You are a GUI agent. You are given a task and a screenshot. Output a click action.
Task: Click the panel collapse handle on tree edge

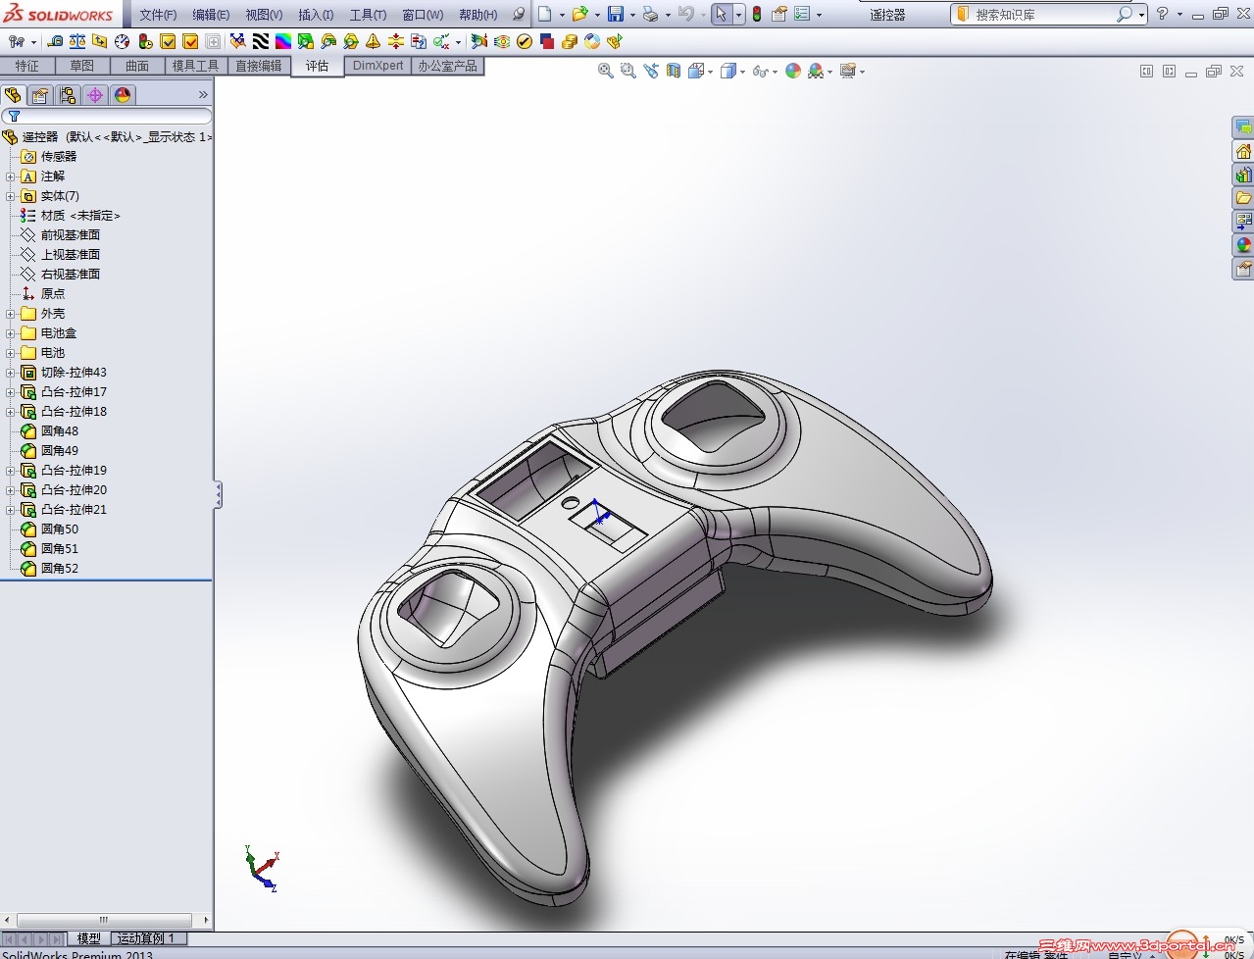(218, 494)
